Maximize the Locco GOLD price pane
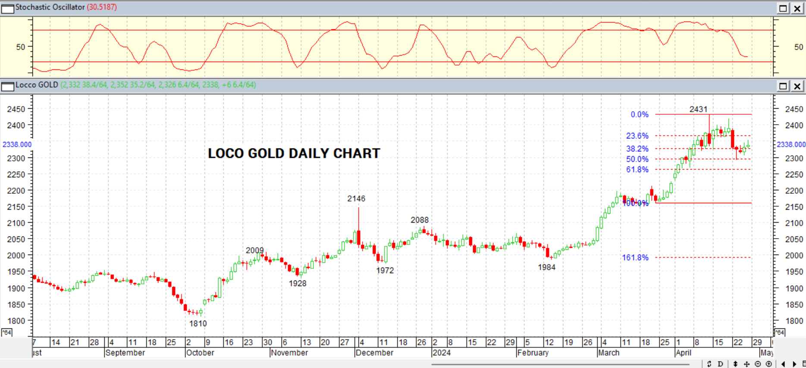Image resolution: width=806 pixels, height=368 pixels. click(x=783, y=86)
